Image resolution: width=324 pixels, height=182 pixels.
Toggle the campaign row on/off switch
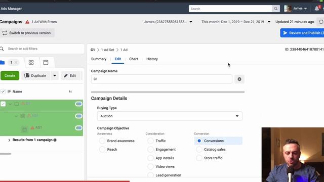tap(78, 104)
